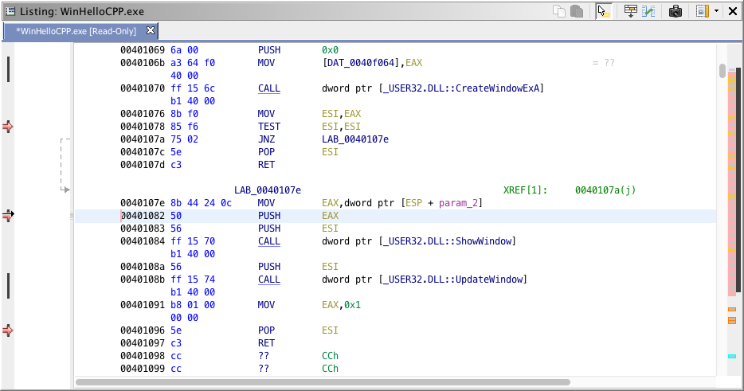The image size is (744, 391).
Task: Click the red arrow marker beside TEST ESI,ESI
Action: (8, 127)
